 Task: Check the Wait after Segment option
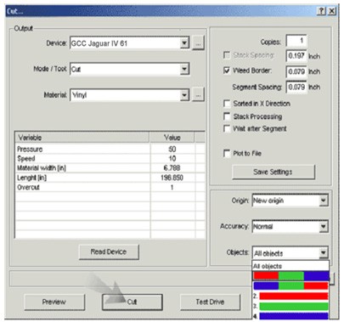(227, 128)
